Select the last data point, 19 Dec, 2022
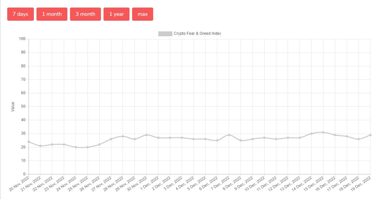 370,135
